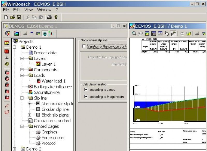Collapse the Loads tree node
This screenshot has height=151, width=207.
[x=22, y=75]
